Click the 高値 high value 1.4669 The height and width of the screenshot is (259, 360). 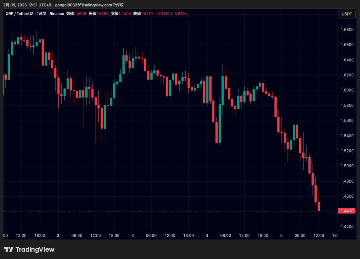point(103,14)
